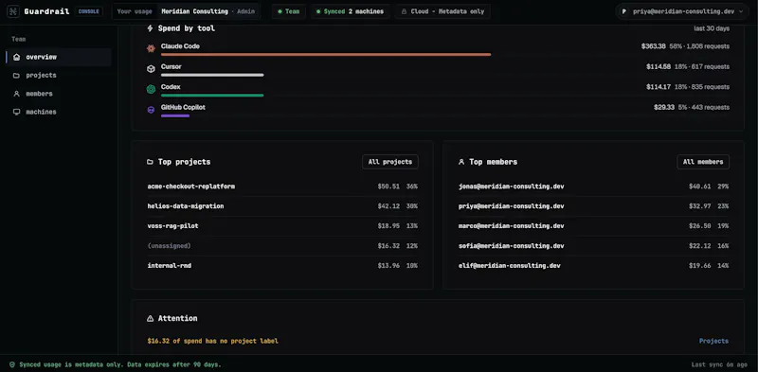
Task: Click the $50.51 acme-checkout amount
Action: pyautogui.click(x=388, y=186)
